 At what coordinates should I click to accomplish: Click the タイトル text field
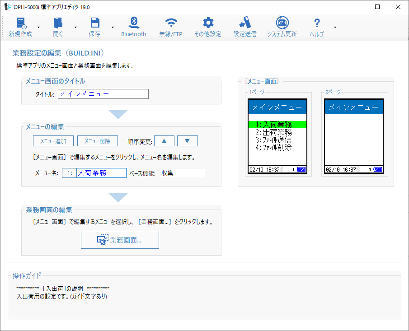click(103, 94)
